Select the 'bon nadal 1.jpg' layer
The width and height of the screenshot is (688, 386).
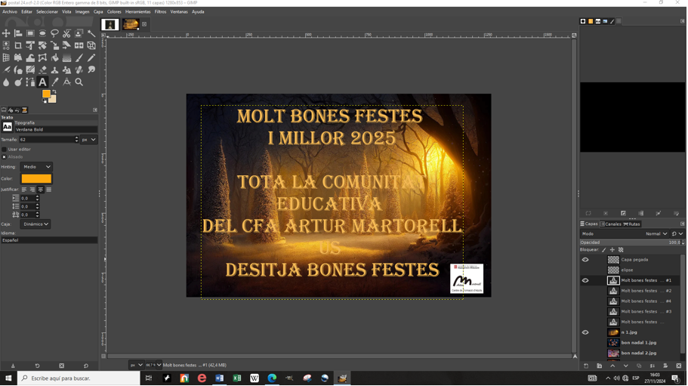click(x=638, y=343)
